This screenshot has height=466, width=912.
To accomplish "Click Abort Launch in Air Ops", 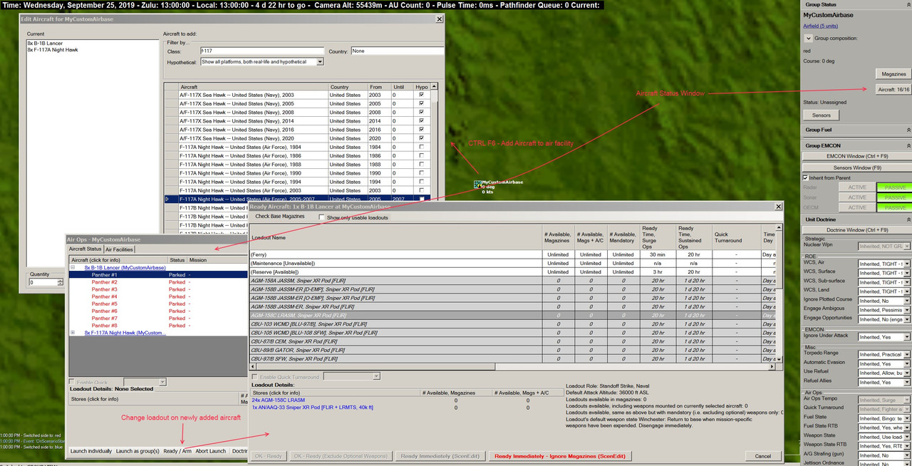I will click(x=211, y=451).
